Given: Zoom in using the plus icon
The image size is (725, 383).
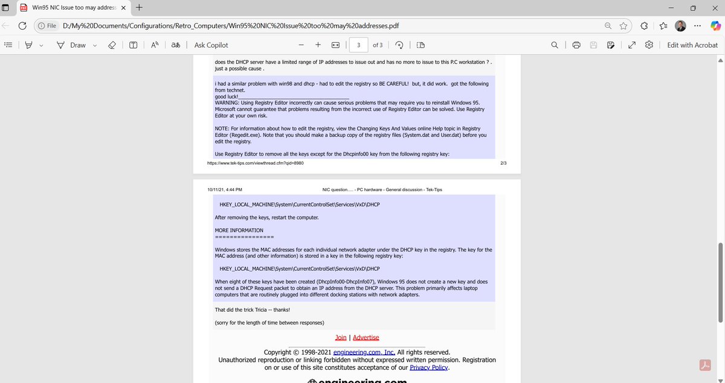Looking at the screenshot, I should pos(318,45).
